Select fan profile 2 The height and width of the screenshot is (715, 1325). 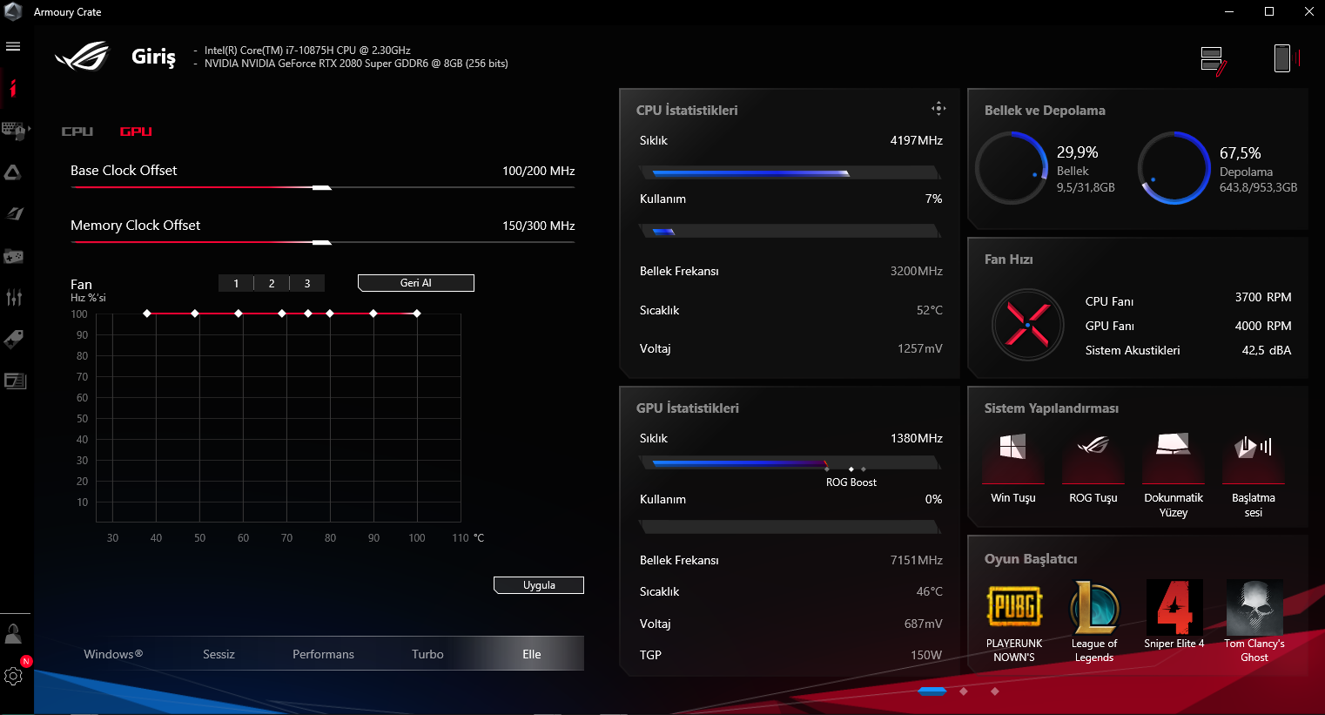tap(272, 283)
